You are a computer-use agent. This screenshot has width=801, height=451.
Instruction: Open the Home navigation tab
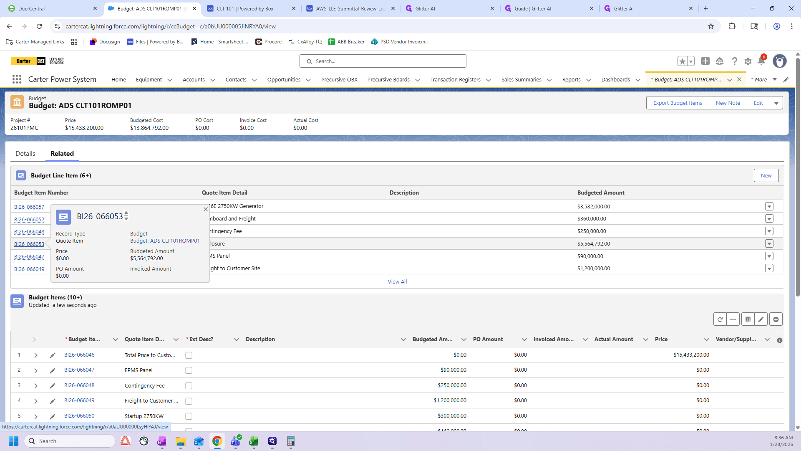click(x=118, y=80)
